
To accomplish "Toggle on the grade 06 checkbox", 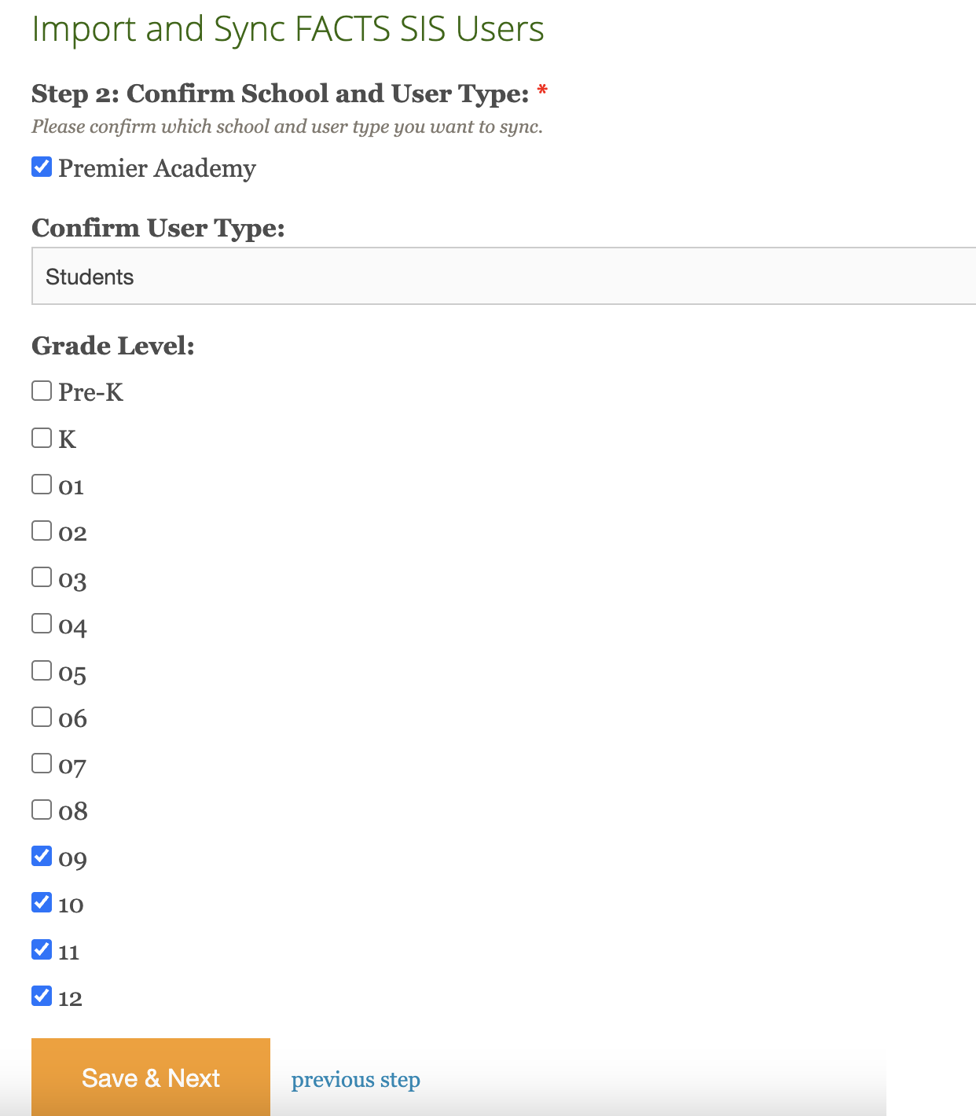I will [42, 717].
